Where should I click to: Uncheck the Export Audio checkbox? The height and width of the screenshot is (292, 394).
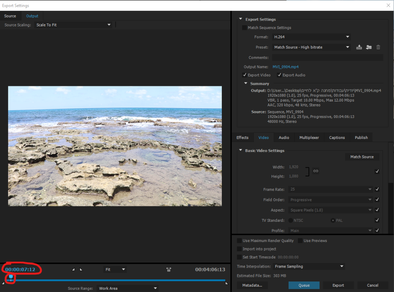pos(280,75)
